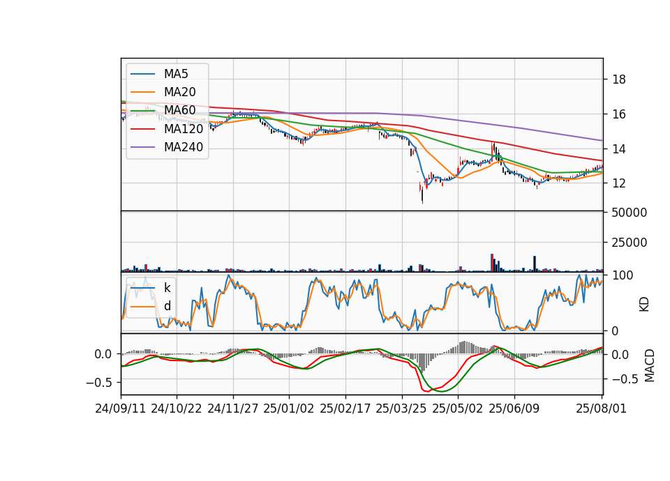Click the price axis value 14
Image resolution: width=670 pixels, height=481 pixels.
coord(619,149)
